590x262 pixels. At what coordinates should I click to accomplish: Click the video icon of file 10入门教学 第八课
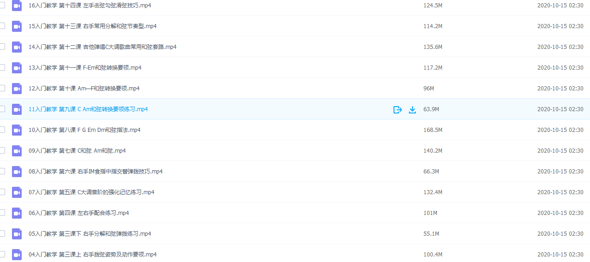click(x=17, y=130)
